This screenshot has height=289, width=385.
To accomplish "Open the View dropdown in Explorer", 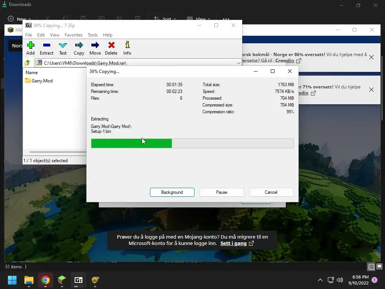I will 199,19.
